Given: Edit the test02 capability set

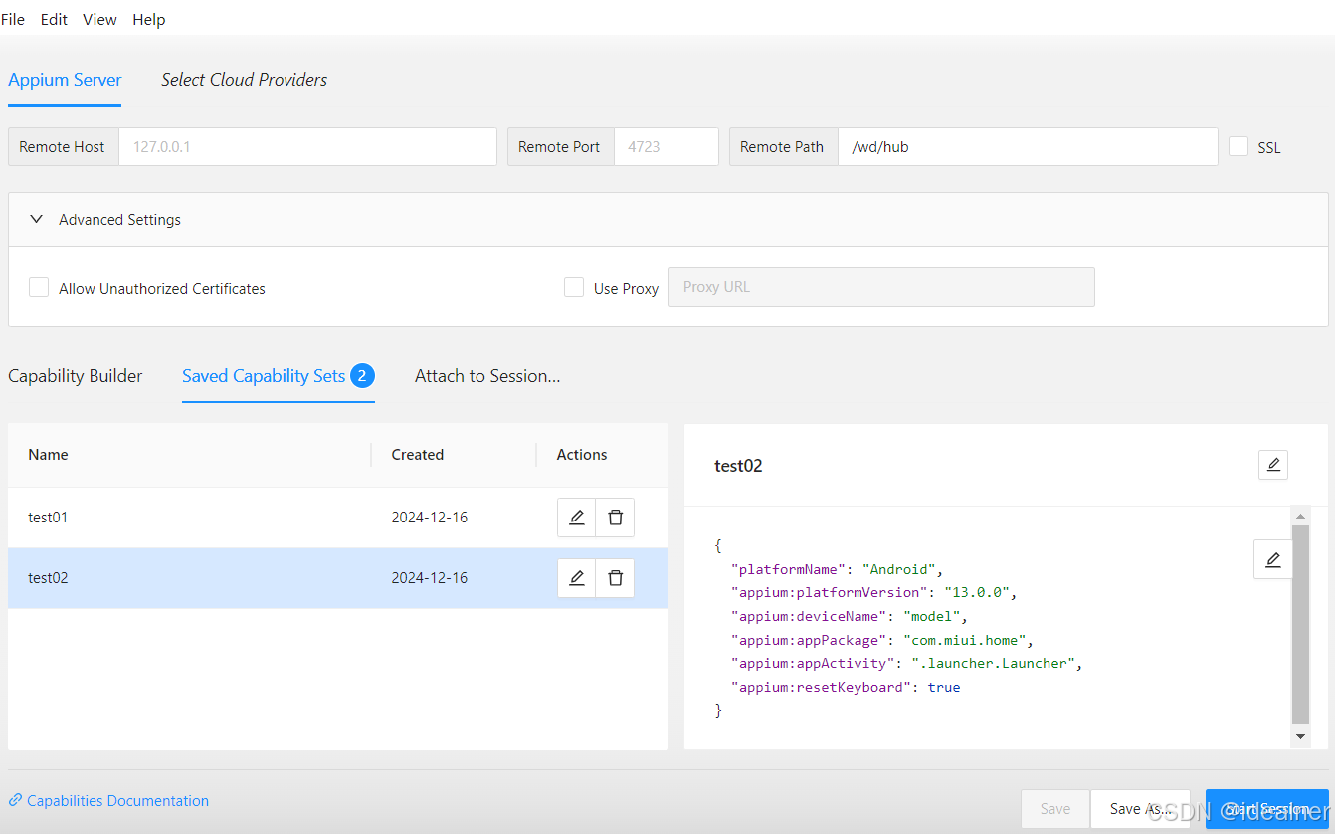Looking at the screenshot, I should point(577,578).
